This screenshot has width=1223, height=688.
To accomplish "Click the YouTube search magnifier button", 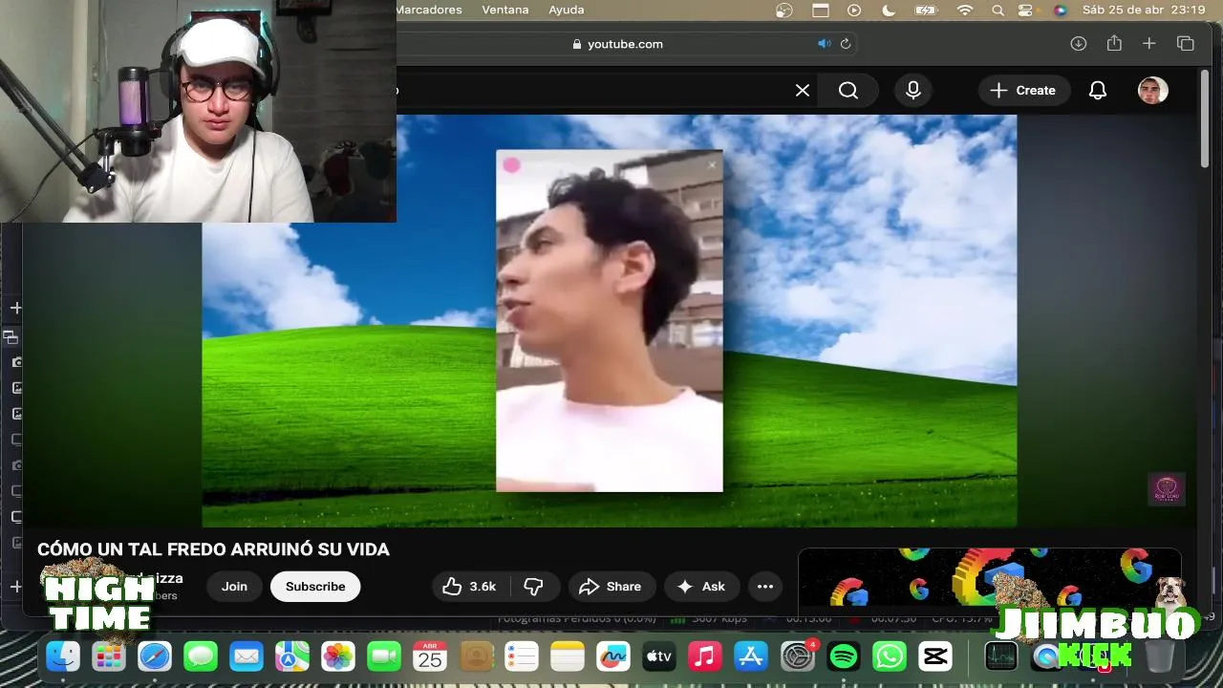I will pos(848,90).
